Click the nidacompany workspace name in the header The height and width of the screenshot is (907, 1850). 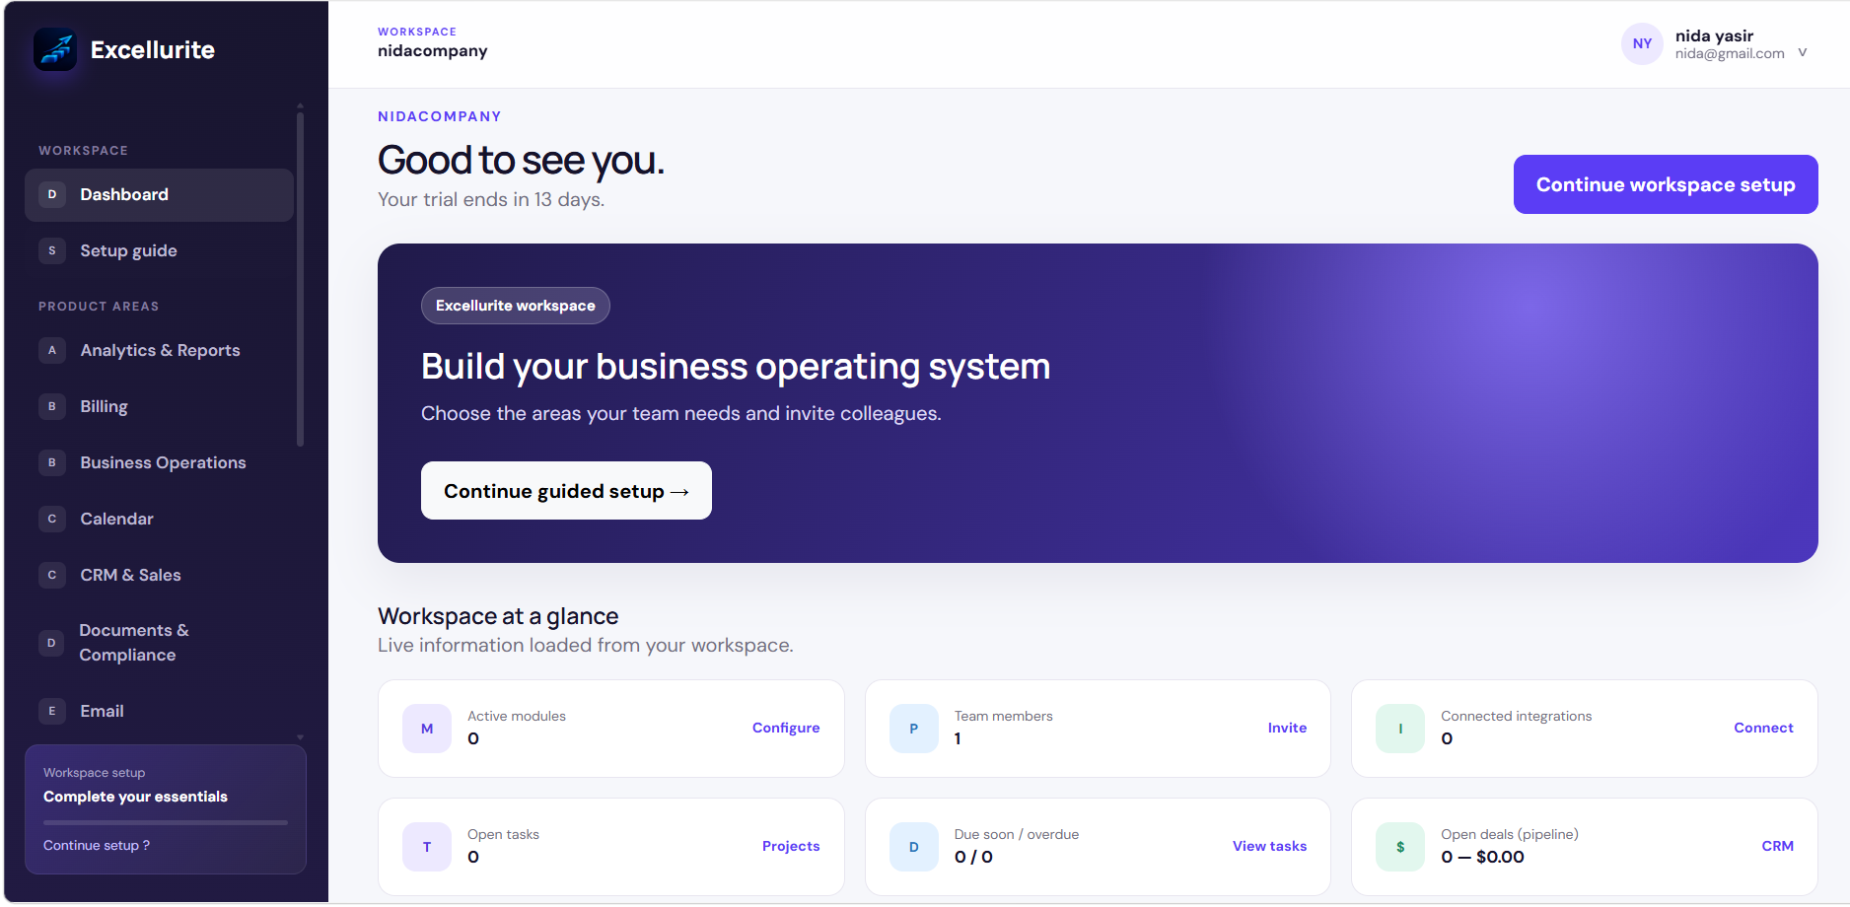433,51
